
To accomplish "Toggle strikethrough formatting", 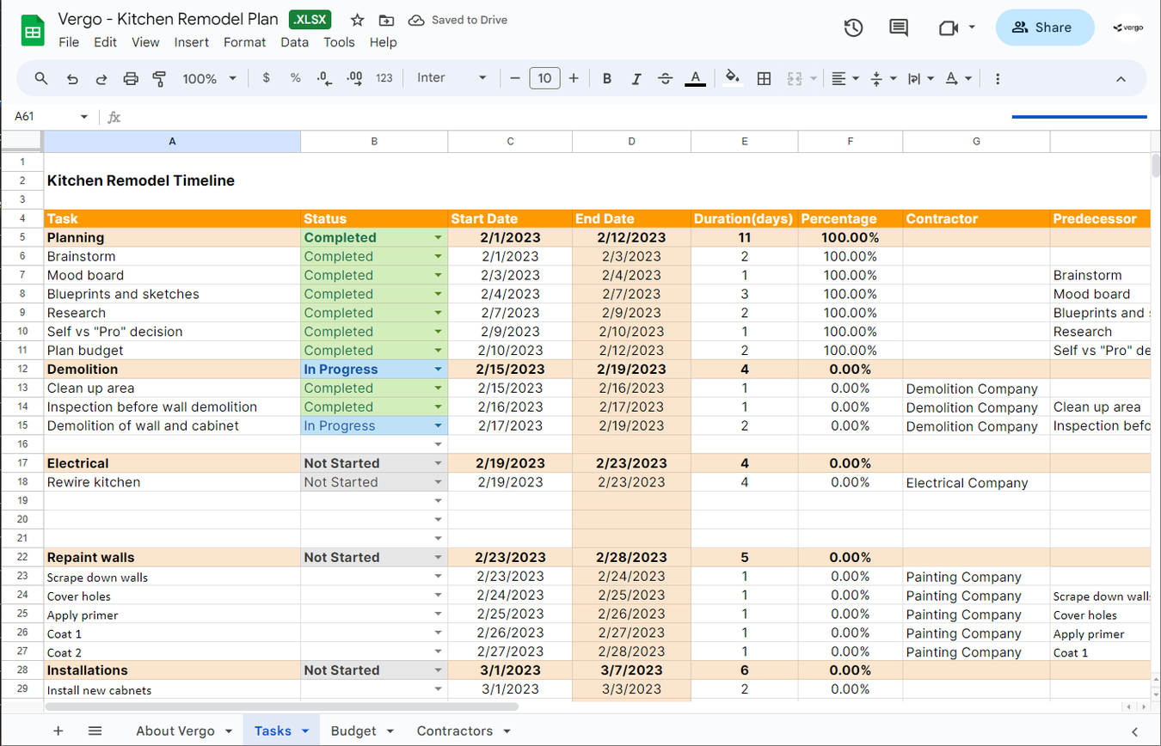I will coord(665,78).
